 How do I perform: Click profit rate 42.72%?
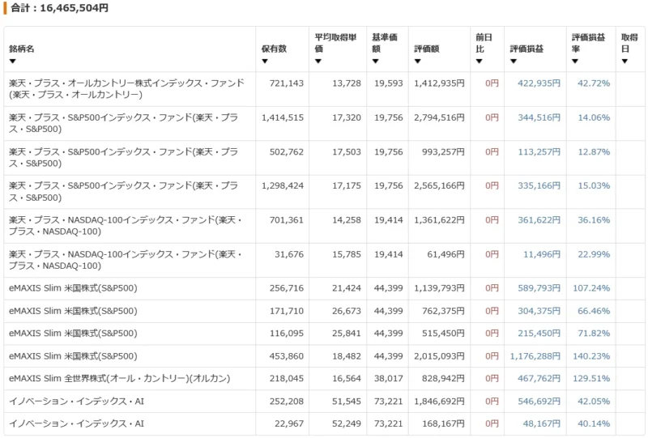pos(594,83)
